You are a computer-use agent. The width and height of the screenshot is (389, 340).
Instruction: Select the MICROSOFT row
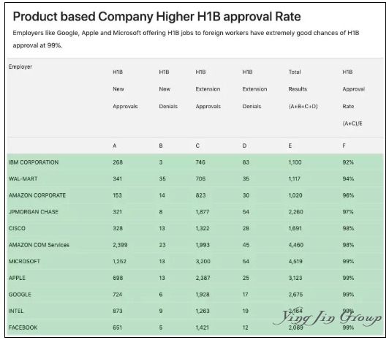195,261
